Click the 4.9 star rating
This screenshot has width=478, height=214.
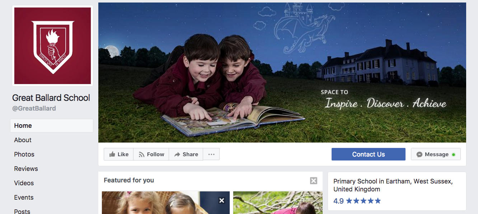coord(357,201)
